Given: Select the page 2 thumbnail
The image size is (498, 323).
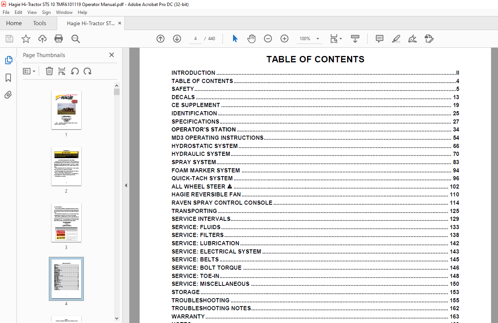Looking at the screenshot, I should coord(66,166).
